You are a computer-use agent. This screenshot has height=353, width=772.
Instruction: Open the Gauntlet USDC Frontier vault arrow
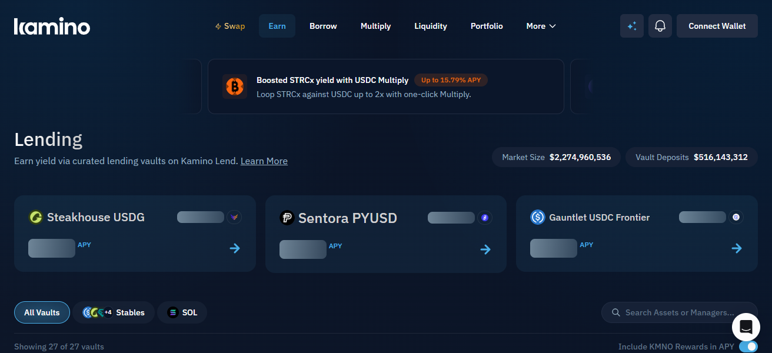coord(737,248)
